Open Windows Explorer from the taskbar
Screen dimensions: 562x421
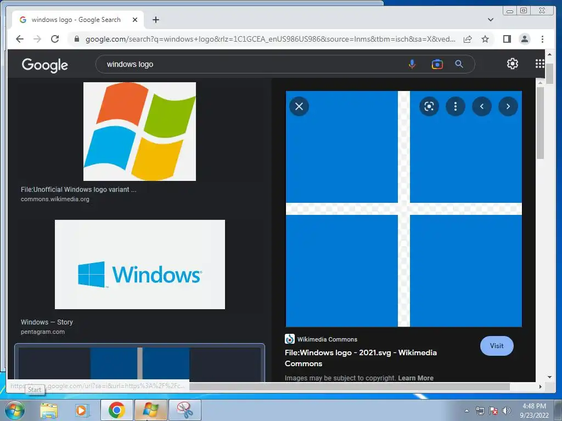point(49,410)
